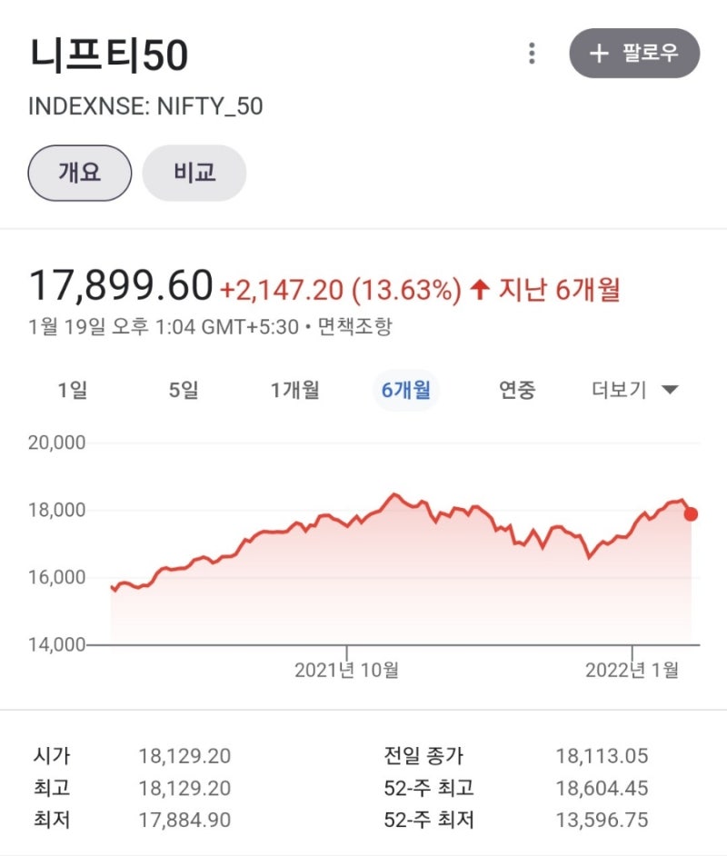Select the 5일 chart range

(x=184, y=390)
